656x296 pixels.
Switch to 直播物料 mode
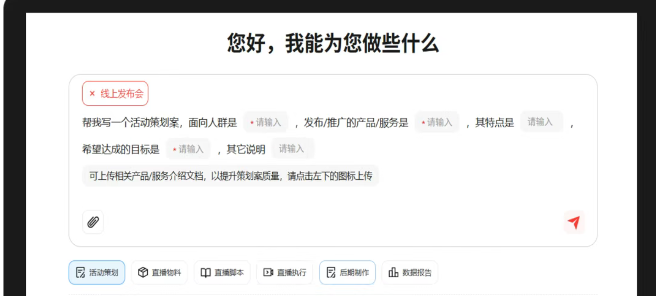[159, 272]
